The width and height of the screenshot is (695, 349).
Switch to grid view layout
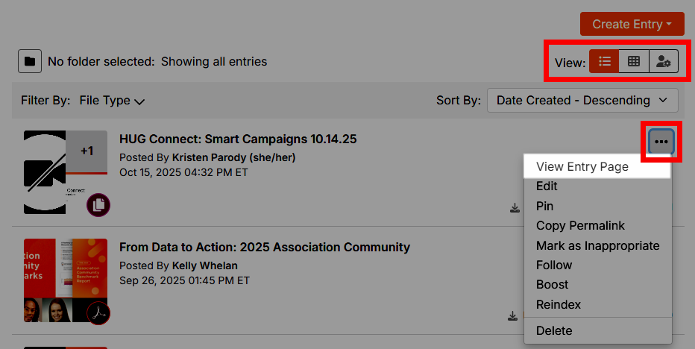point(634,62)
